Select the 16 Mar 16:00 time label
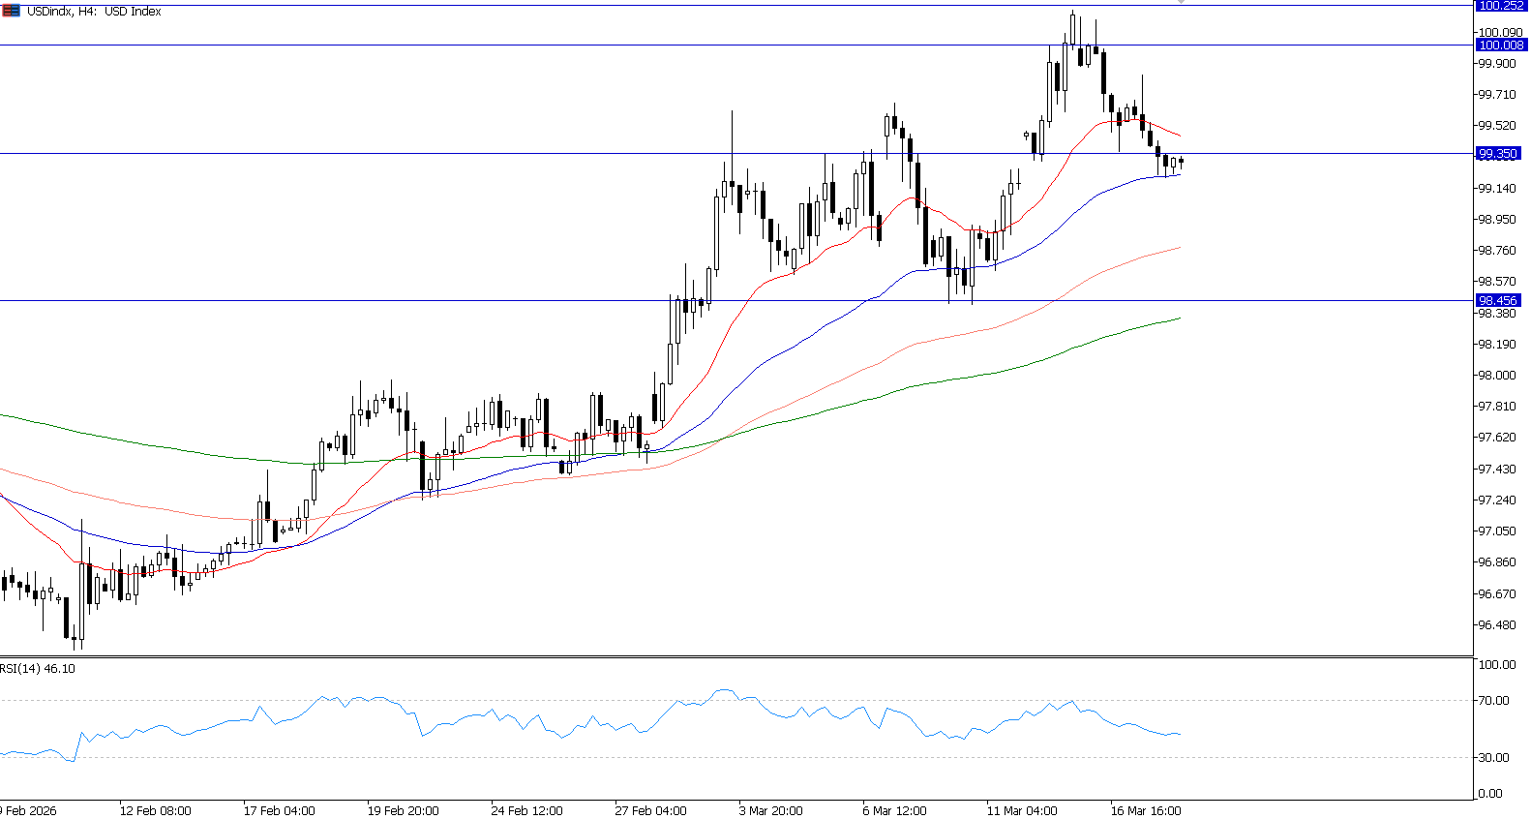The height and width of the screenshot is (819, 1531). pos(1146,811)
